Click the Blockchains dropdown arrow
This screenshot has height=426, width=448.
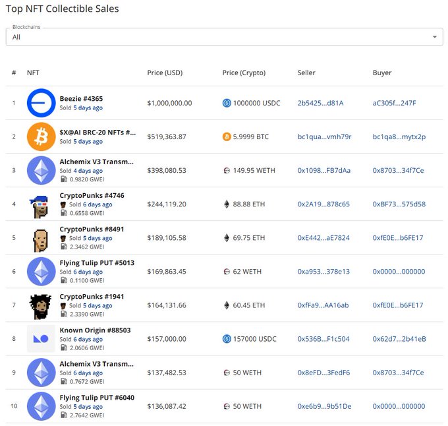coord(435,37)
